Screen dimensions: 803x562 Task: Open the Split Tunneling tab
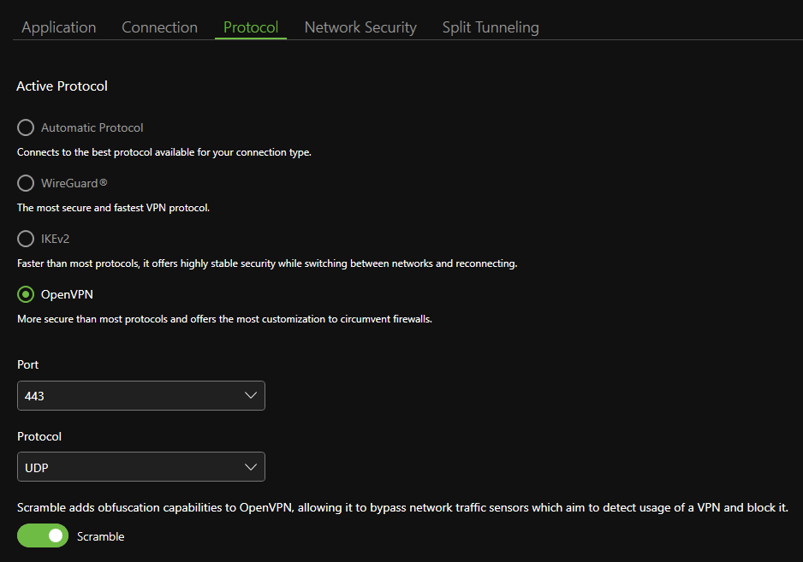coord(491,27)
